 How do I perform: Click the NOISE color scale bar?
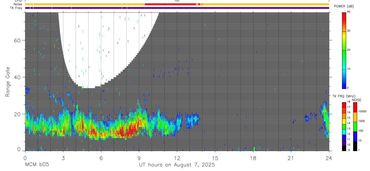click(355, 126)
